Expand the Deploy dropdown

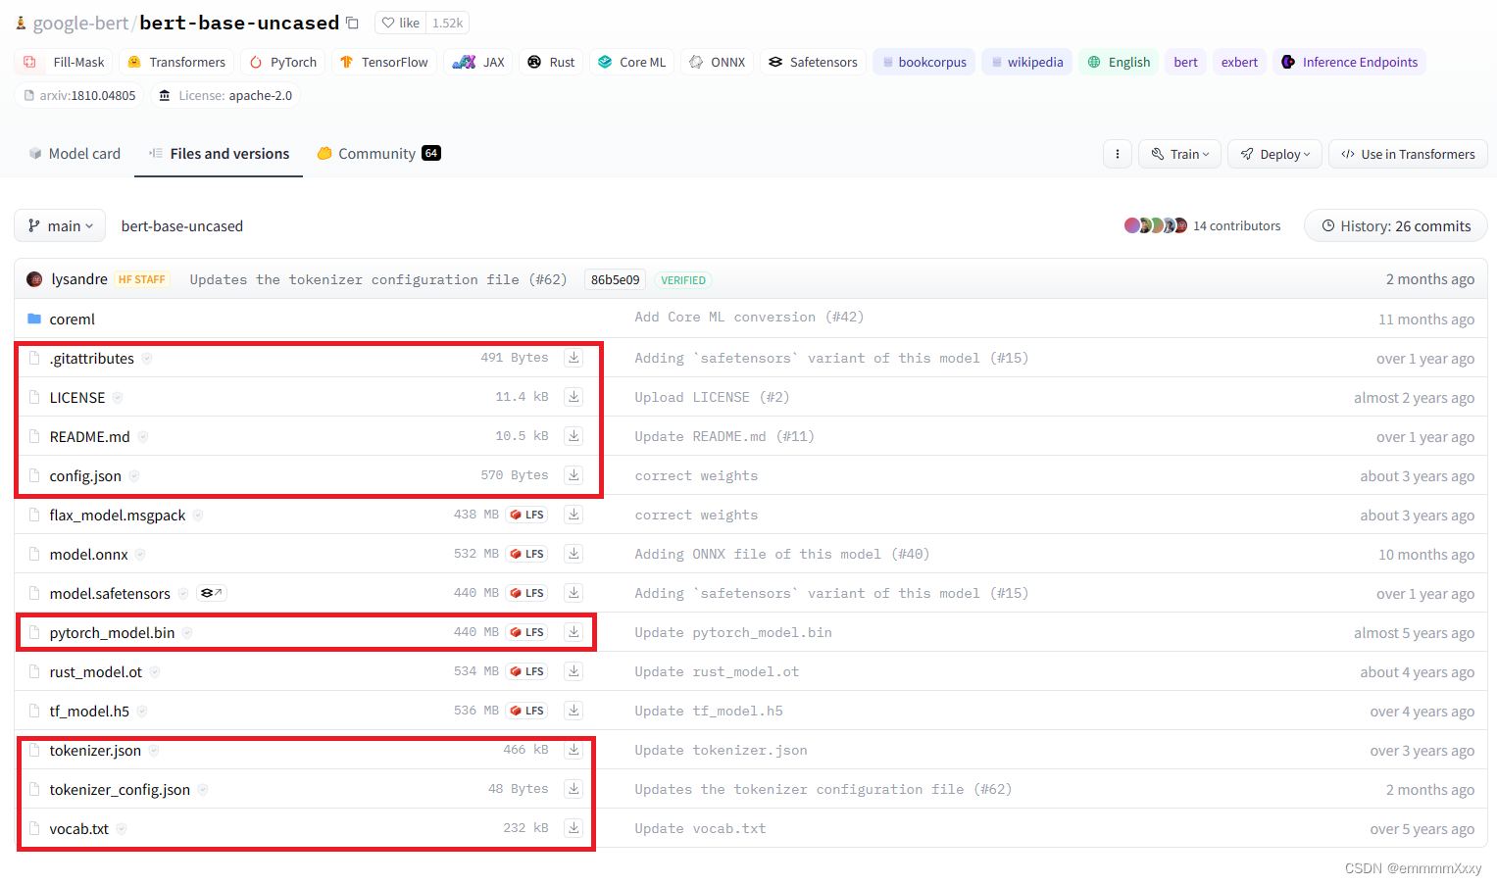[1274, 154]
